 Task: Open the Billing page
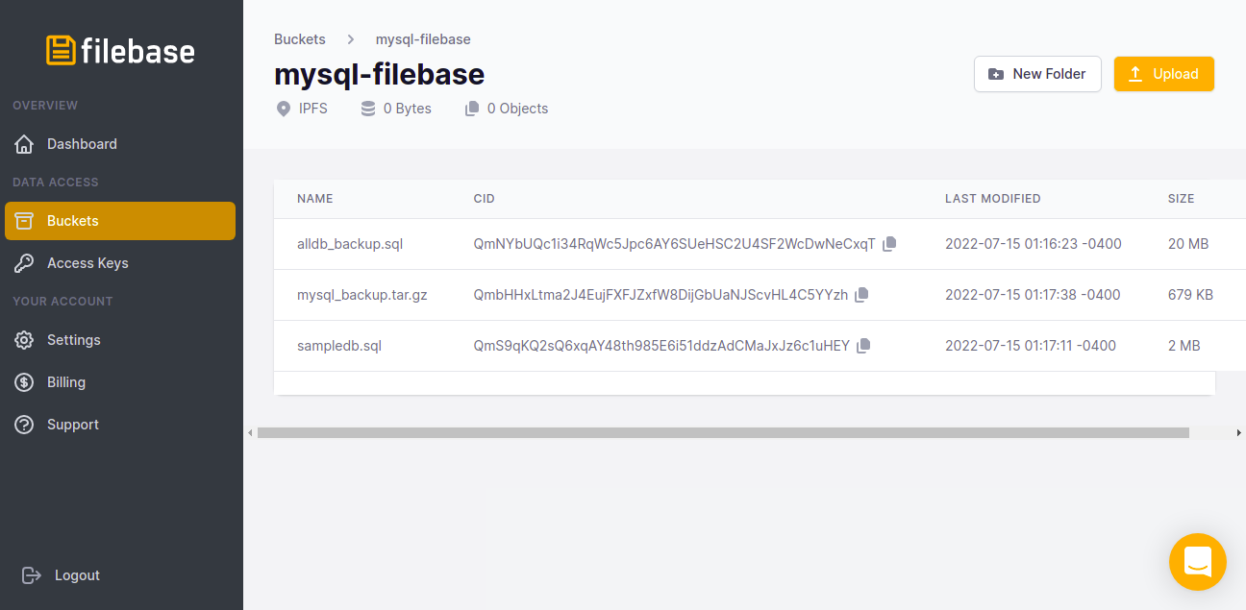[120, 382]
